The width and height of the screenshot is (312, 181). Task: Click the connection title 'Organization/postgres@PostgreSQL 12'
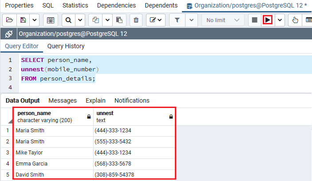pos(73,34)
